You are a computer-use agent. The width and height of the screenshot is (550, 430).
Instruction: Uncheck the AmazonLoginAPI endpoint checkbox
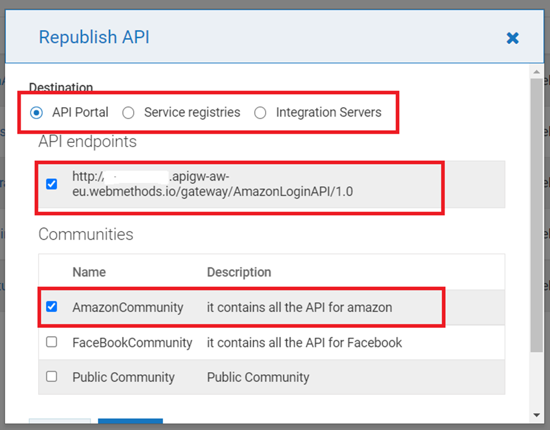(x=51, y=184)
